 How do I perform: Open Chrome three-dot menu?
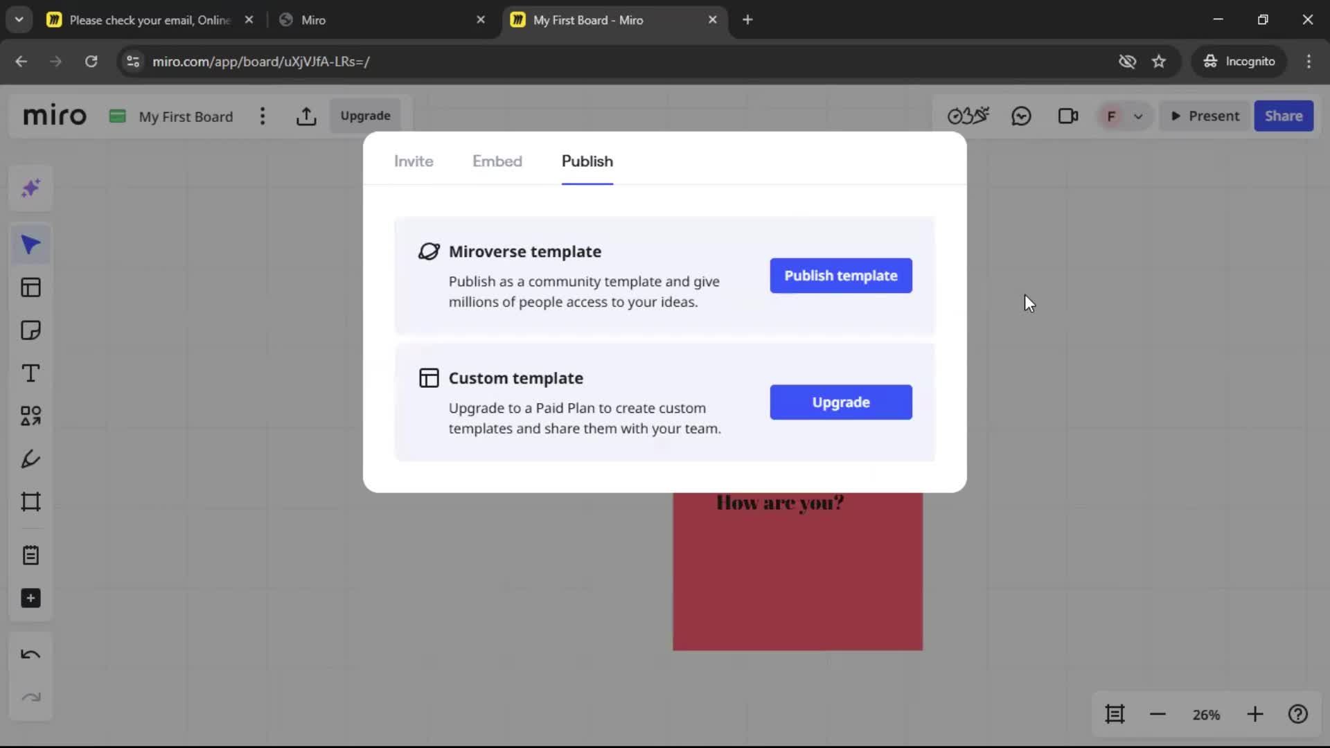[x=1309, y=62]
